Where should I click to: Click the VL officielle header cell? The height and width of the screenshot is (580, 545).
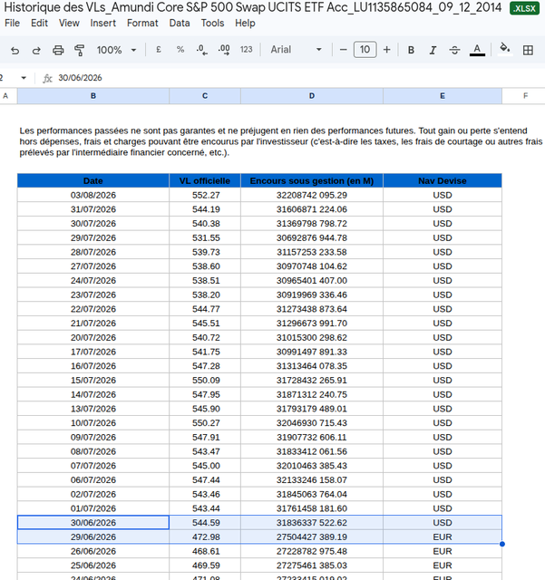click(x=205, y=181)
